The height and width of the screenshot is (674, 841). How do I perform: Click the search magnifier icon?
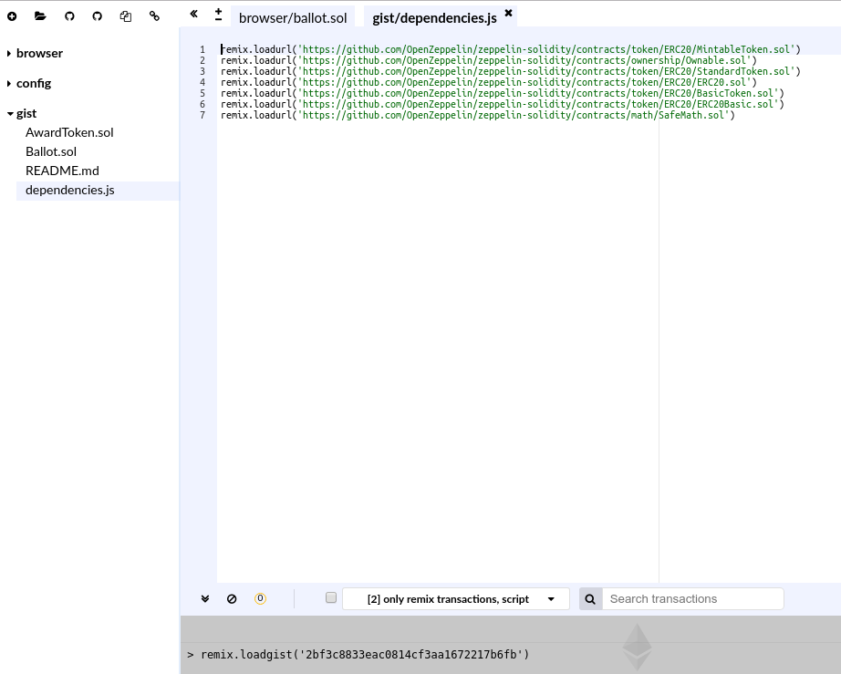pyautogui.click(x=590, y=599)
